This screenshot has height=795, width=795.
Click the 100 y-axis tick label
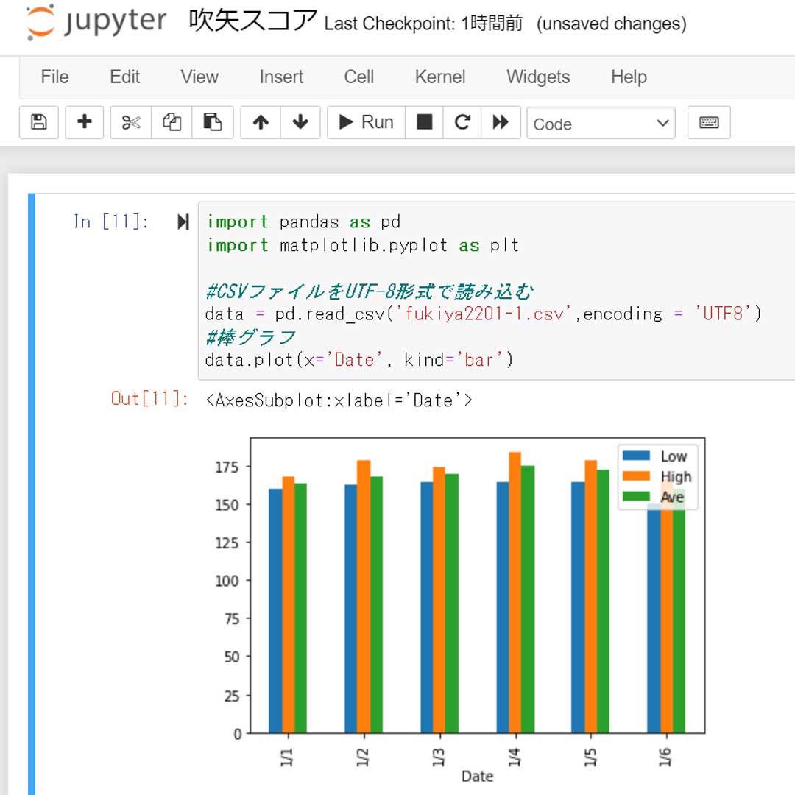tap(227, 581)
